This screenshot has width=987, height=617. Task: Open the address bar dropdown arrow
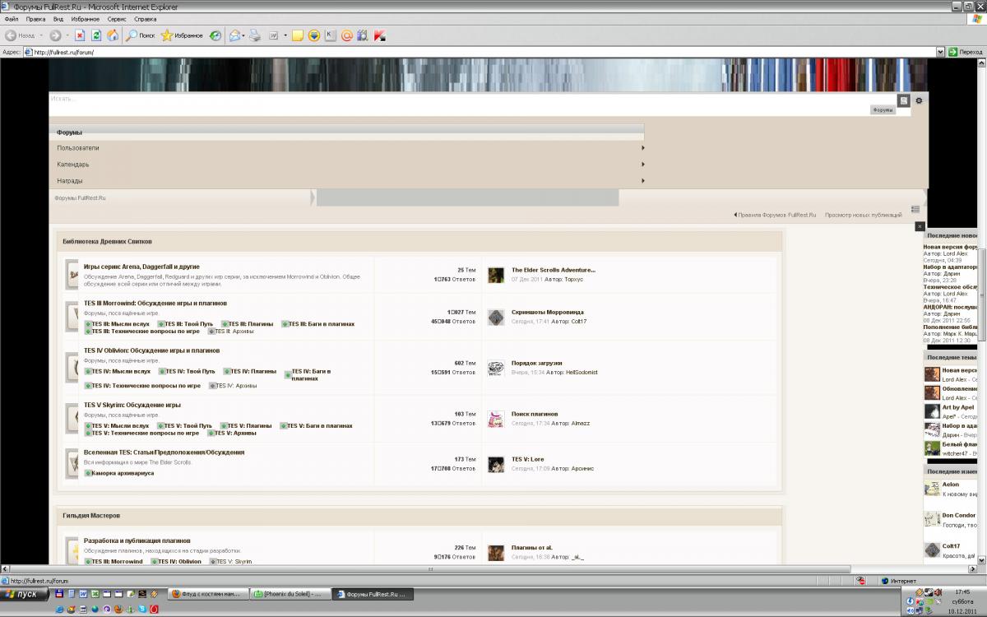940,52
